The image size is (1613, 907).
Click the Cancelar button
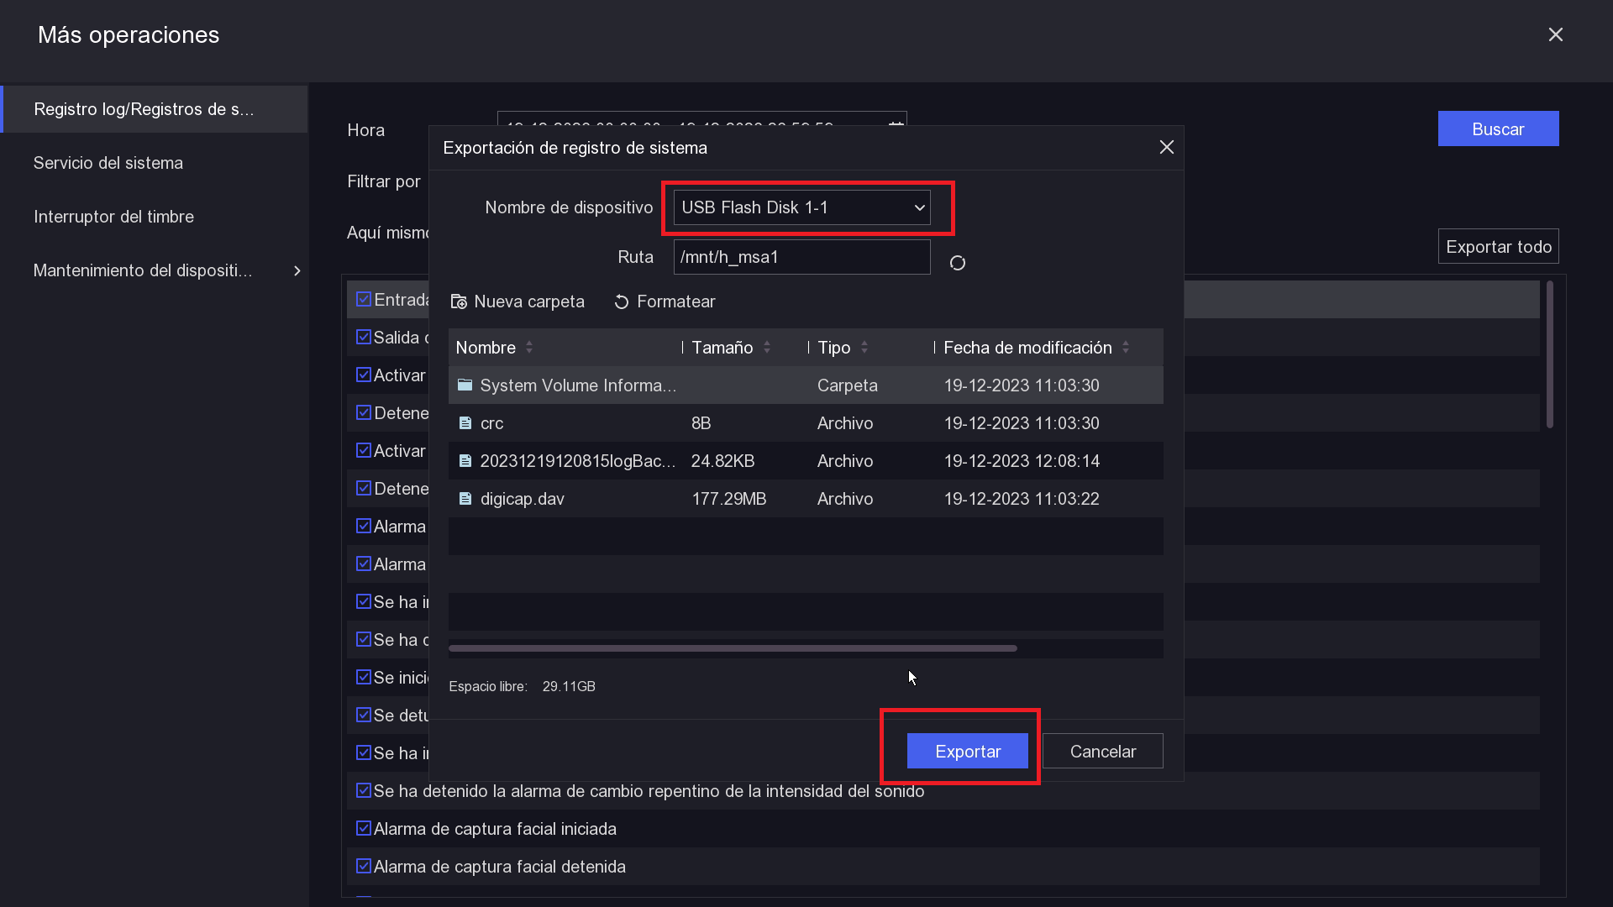(x=1103, y=751)
